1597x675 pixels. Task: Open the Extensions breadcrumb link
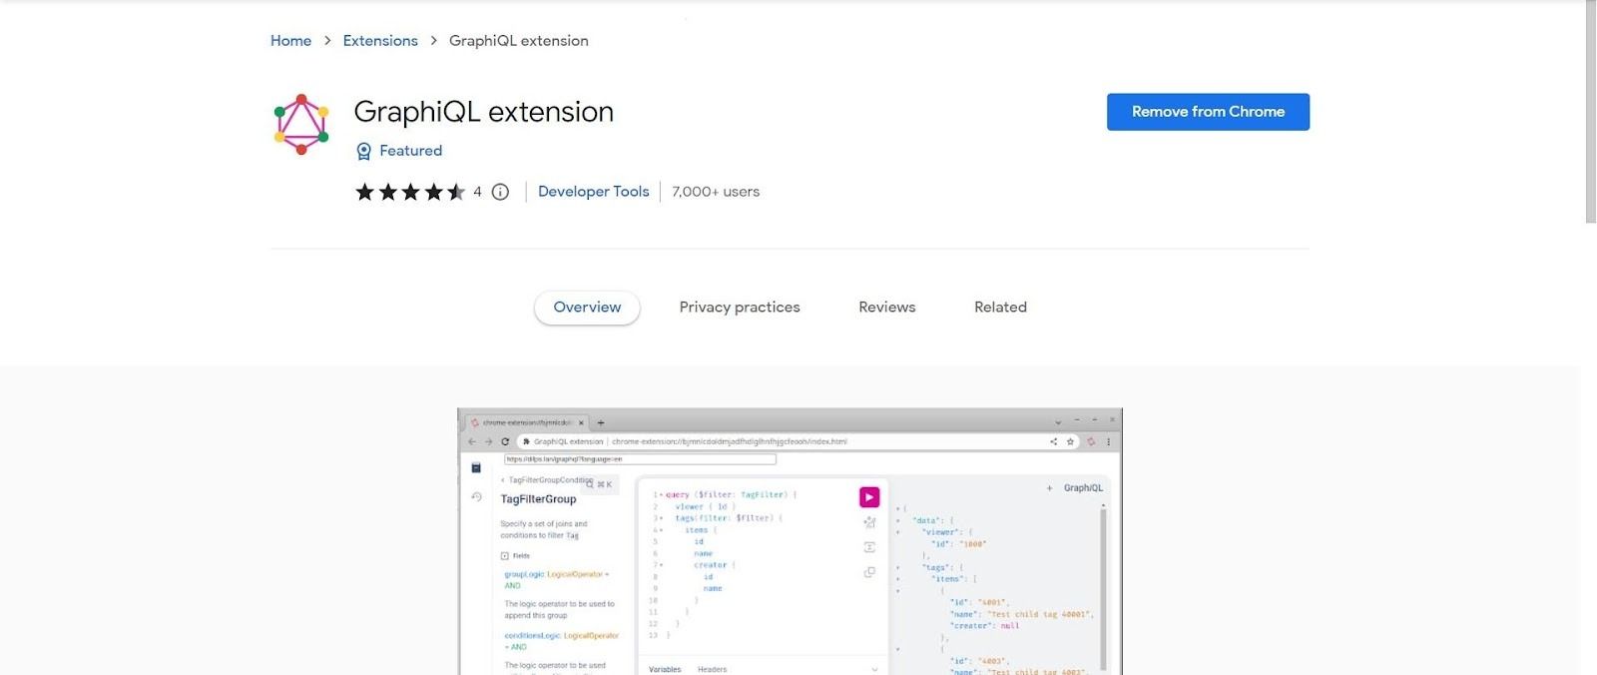380,41
